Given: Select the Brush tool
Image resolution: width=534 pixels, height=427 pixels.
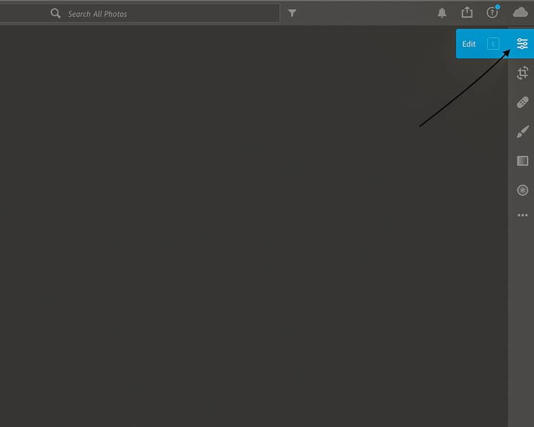Looking at the screenshot, I should tap(522, 131).
